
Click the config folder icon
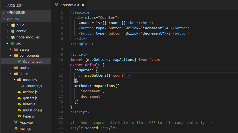click(x=13, y=31)
